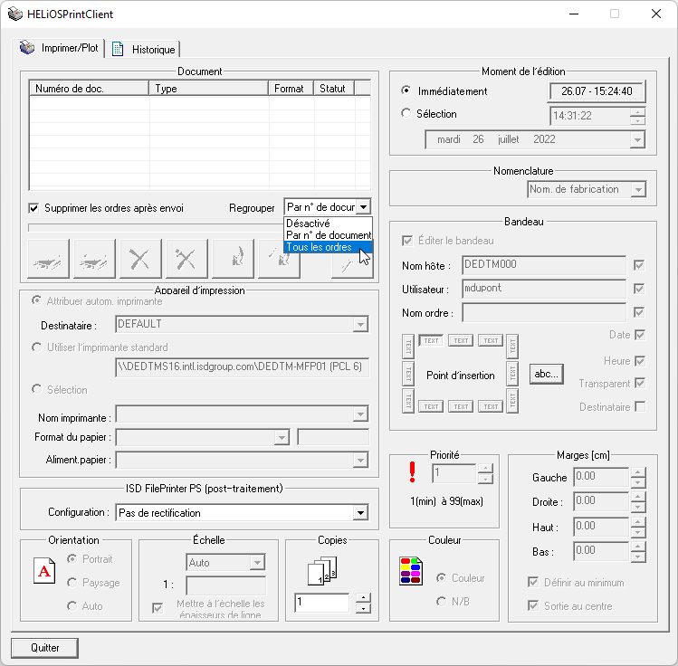Open Configuration Pas de rectification dropdown
678x666 pixels.
[360, 513]
